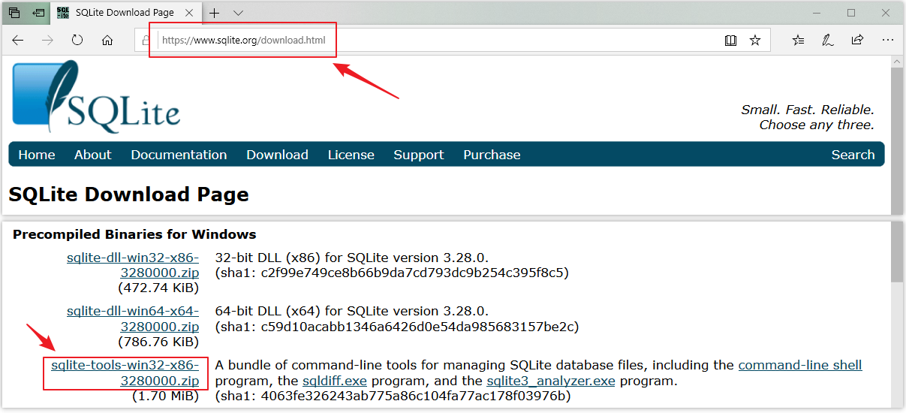Open the License menu item

tap(351, 155)
